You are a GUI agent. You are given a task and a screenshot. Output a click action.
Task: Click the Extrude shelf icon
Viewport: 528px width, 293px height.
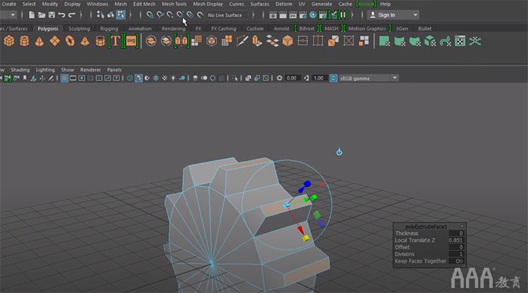point(257,41)
